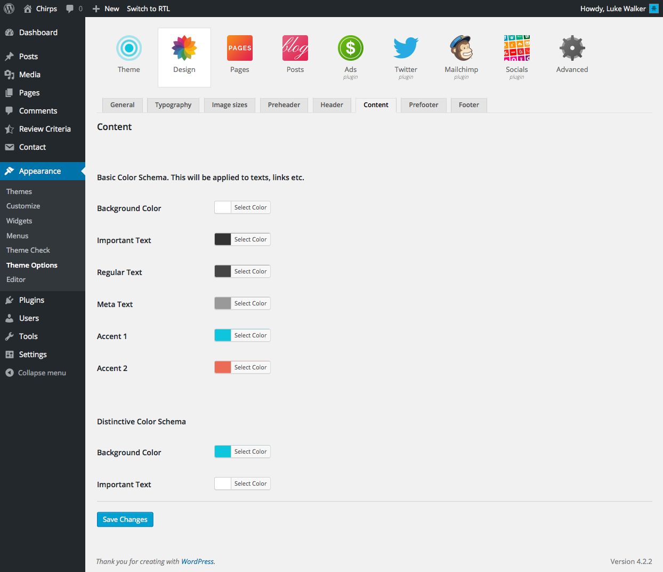Switch to the Prefooter tab

coord(423,105)
